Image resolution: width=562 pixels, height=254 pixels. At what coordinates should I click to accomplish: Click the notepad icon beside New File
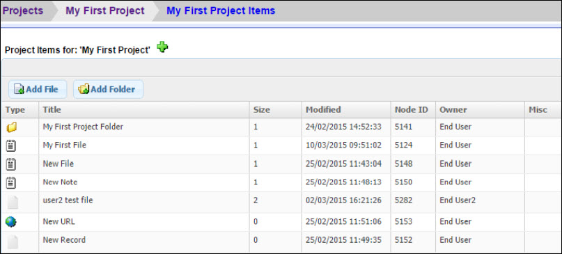[11, 164]
